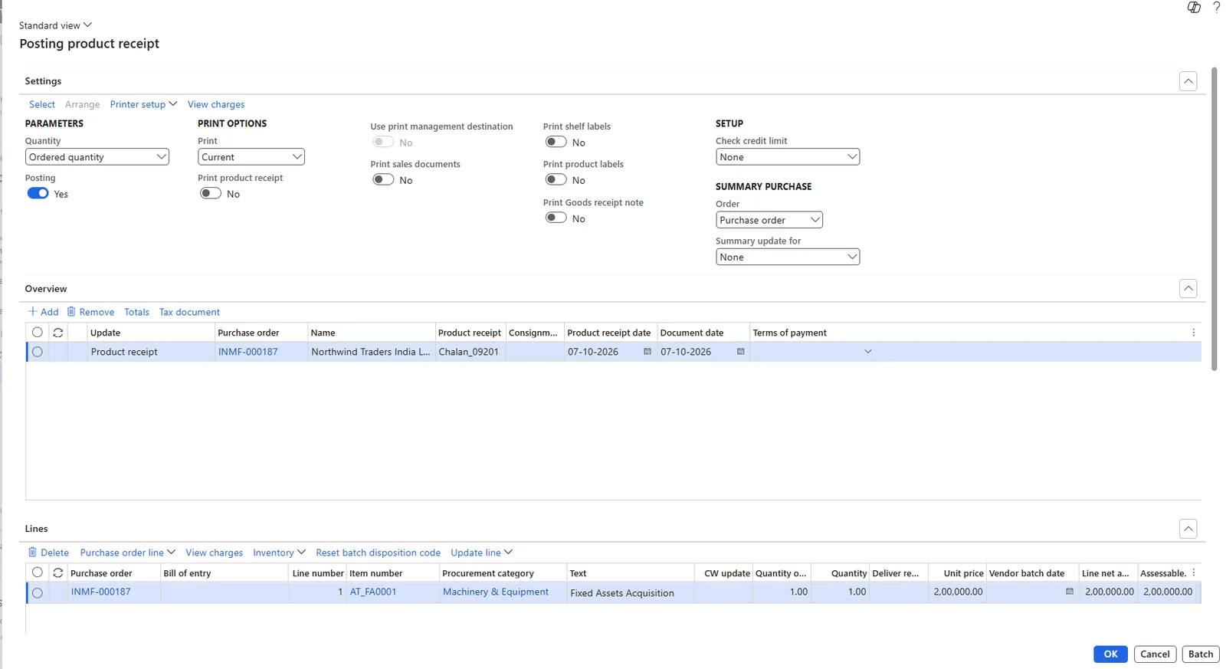Viewport: 1226px width, 669px height.
Task: Open the Print dropdown showing Current
Action: [x=251, y=157]
